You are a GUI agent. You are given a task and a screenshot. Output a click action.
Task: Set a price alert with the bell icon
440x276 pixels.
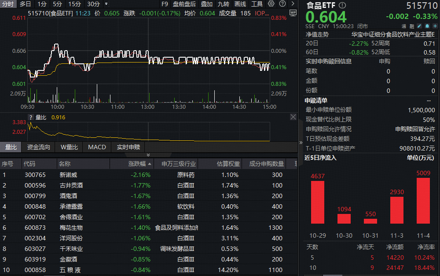[x=426, y=26]
